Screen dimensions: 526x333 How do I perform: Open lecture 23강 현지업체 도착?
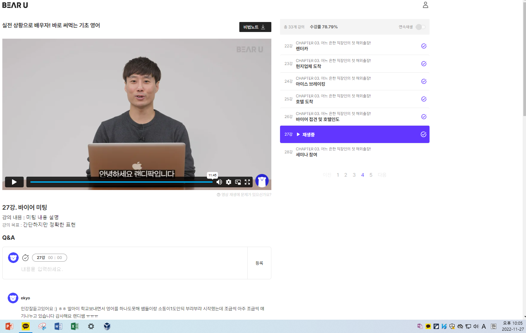354,64
